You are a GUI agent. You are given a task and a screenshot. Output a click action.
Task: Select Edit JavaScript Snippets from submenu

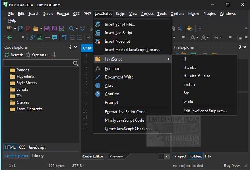tap(205, 111)
